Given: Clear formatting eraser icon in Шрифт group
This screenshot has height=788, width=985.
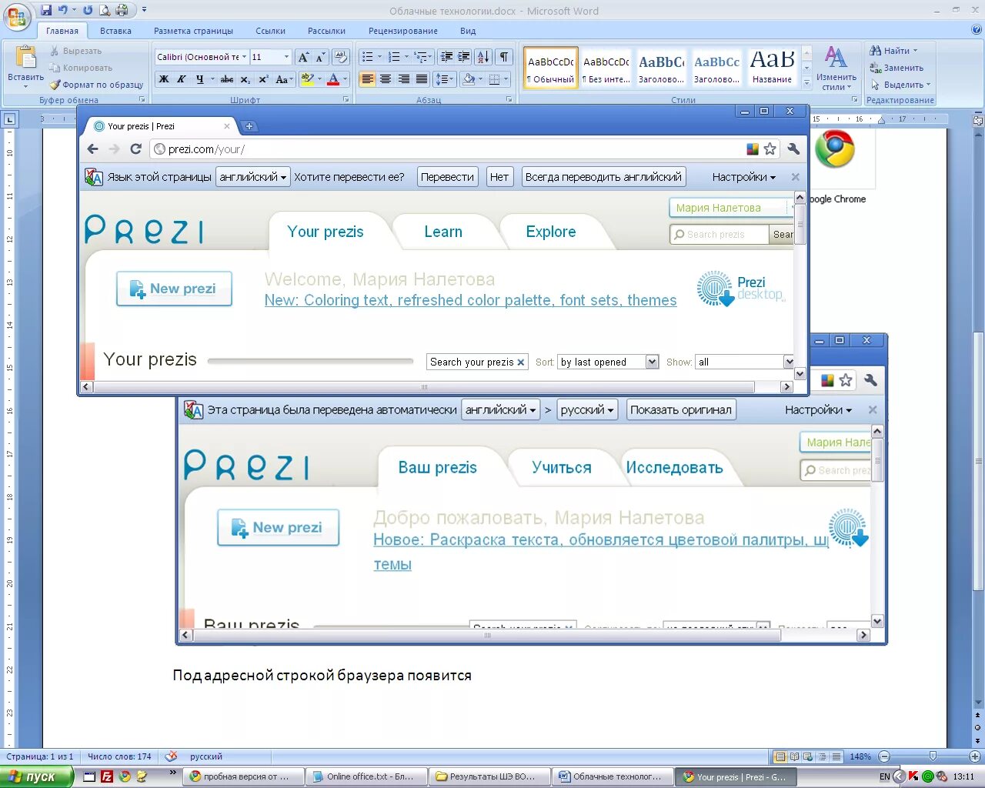Looking at the screenshot, I should 341,57.
